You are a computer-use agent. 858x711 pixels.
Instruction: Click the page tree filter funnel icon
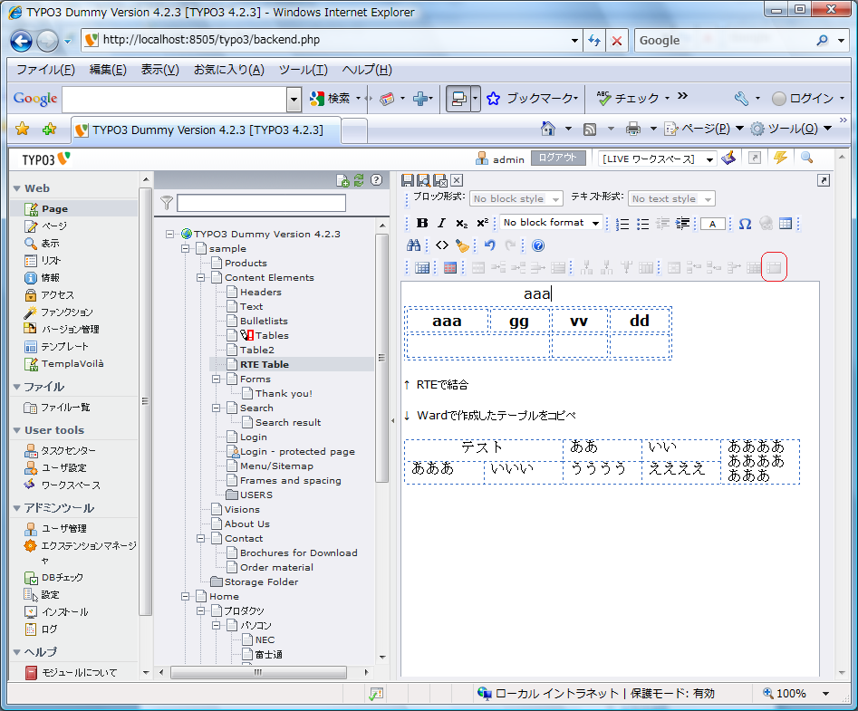point(167,203)
